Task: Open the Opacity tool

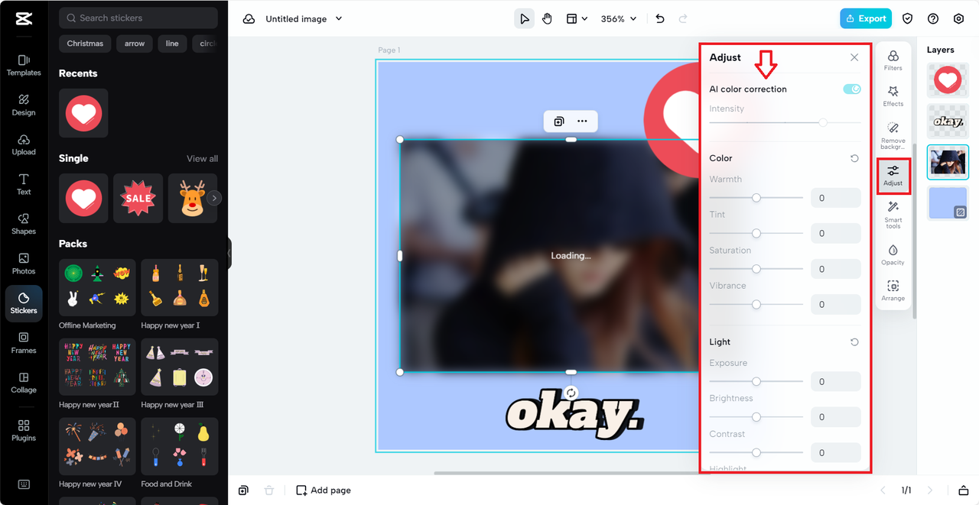Action: coord(893,254)
